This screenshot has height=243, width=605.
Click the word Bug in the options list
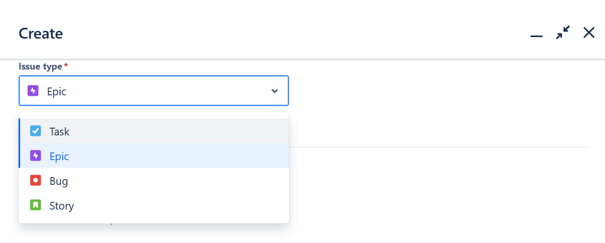click(59, 181)
